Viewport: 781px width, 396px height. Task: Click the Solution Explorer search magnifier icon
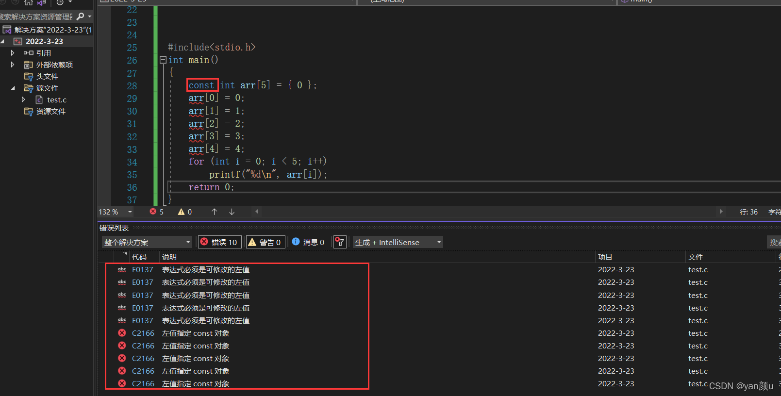coord(80,16)
